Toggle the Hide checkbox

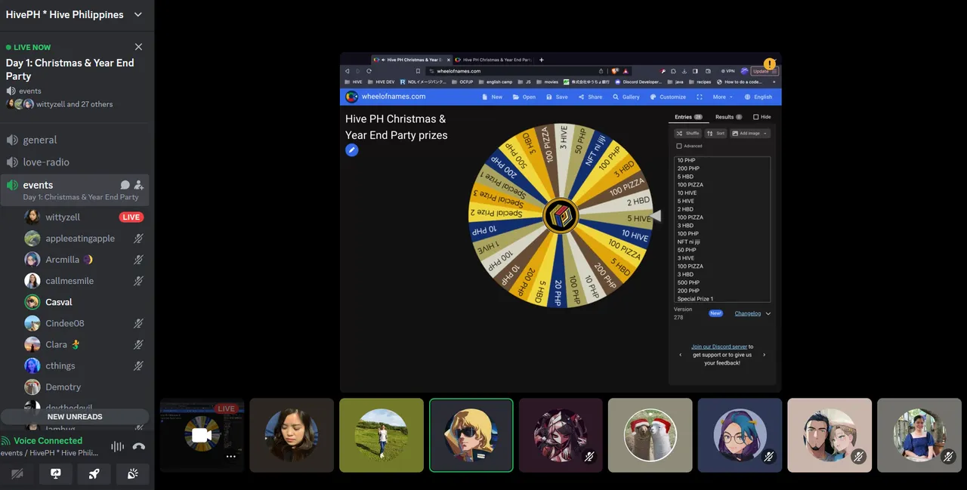point(756,117)
